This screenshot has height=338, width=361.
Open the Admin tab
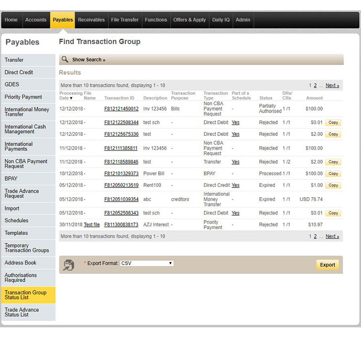point(243,20)
